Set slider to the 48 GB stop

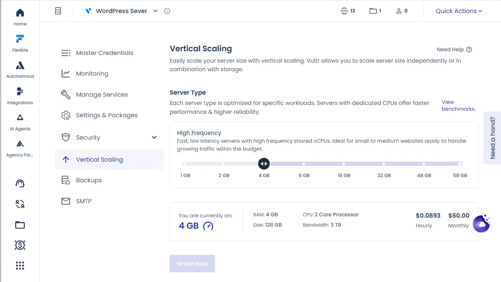point(424,164)
